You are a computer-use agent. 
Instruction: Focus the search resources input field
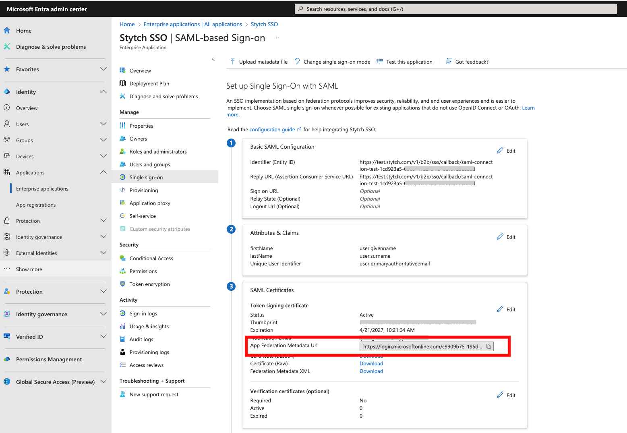pos(455,9)
